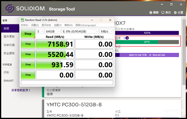Click the C:\ partition label
This screenshot has width=187, height=119.
point(117,115)
